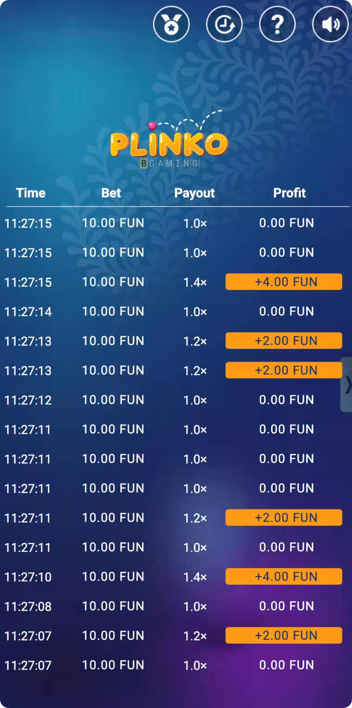Click the highlighted +4.00 FUN profit badge

pyautogui.click(x=283, y=282)
